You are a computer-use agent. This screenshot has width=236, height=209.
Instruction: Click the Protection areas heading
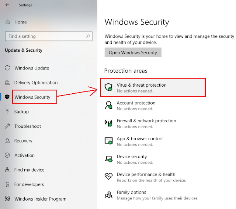126,71
